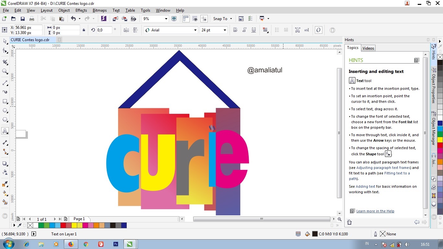
Task: Open the 24 pt font size dropdown
Action: (x=224, y=30)
